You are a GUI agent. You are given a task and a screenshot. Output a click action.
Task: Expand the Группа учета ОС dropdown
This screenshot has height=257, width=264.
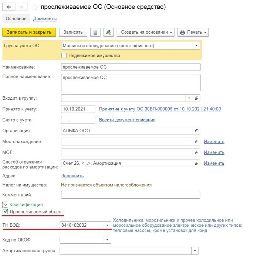click(x=196, y=46)
